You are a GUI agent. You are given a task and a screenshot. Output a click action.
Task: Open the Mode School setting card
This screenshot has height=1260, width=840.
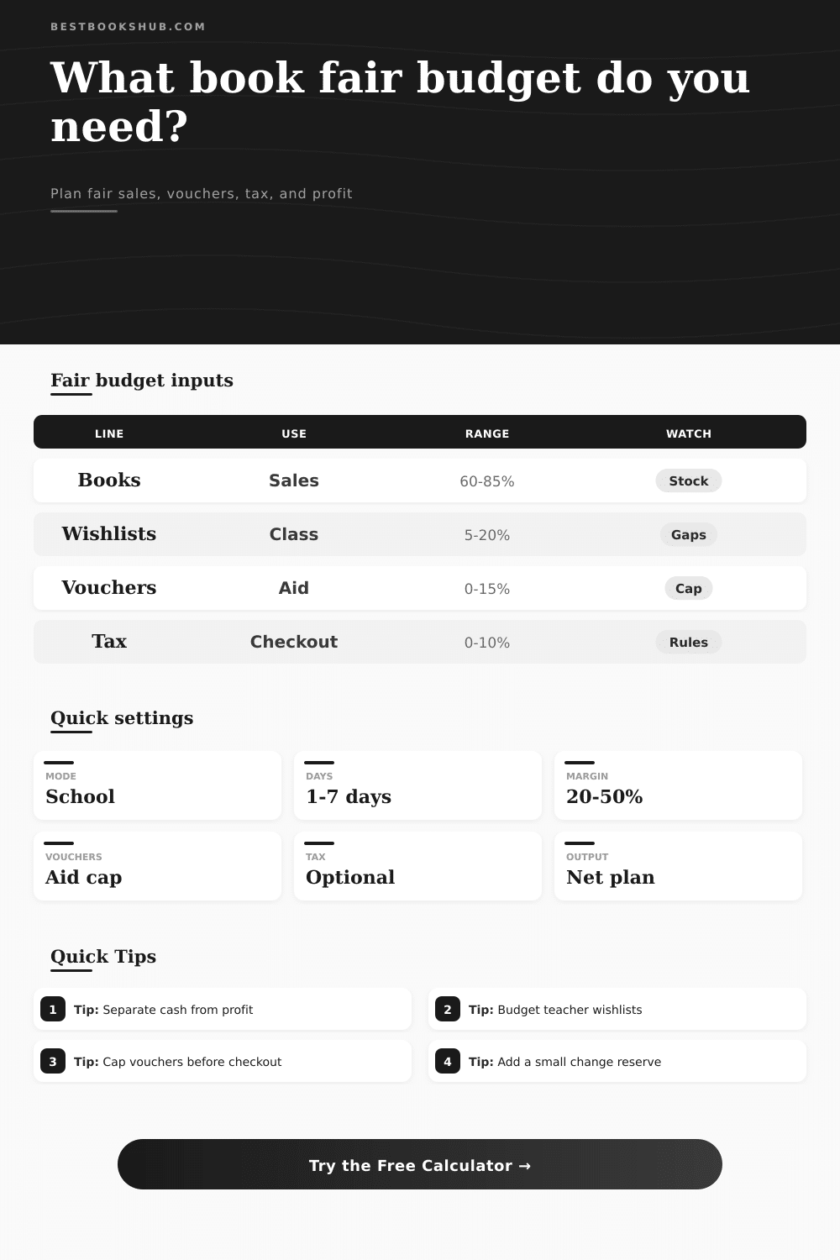click(157, 785)
